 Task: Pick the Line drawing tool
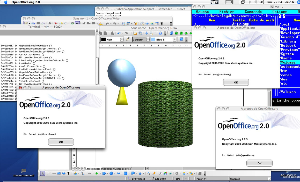[x=49, y=173]
